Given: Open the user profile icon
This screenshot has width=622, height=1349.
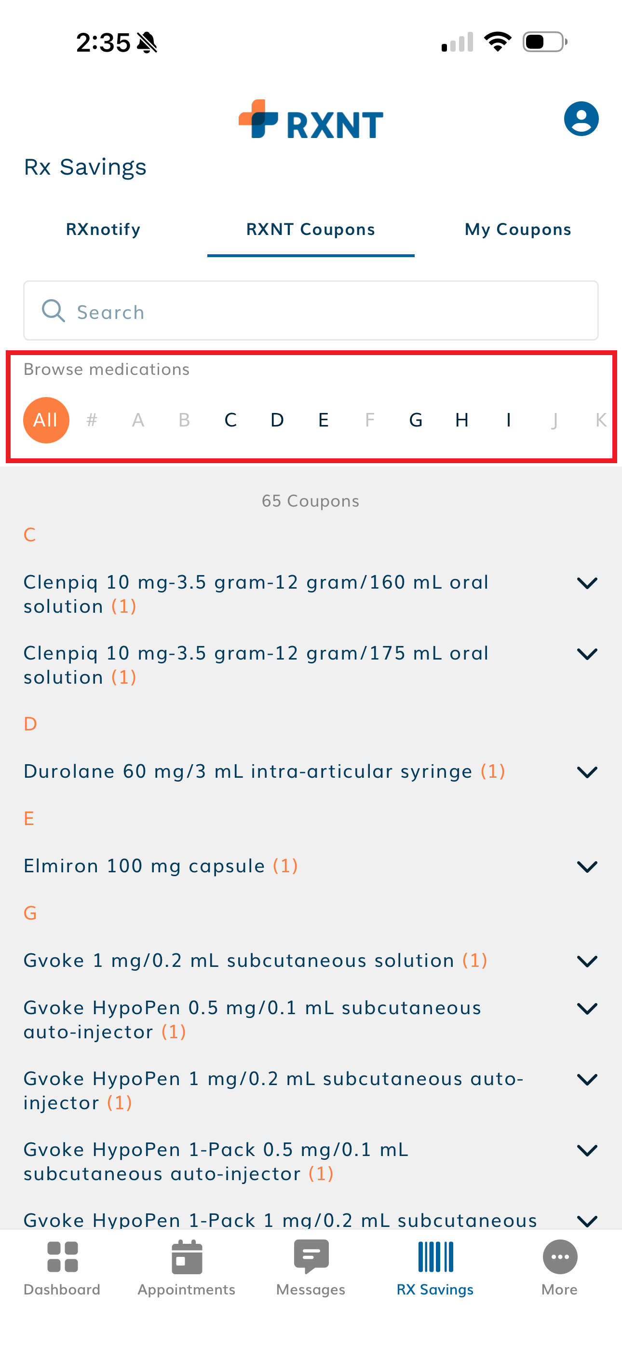Looking at the screenshot, I should [581, 118].
